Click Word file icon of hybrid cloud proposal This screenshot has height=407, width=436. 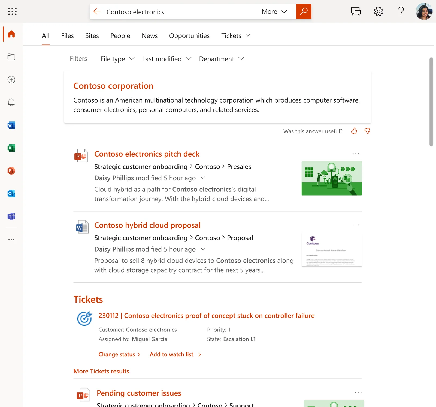pos(82,227)
